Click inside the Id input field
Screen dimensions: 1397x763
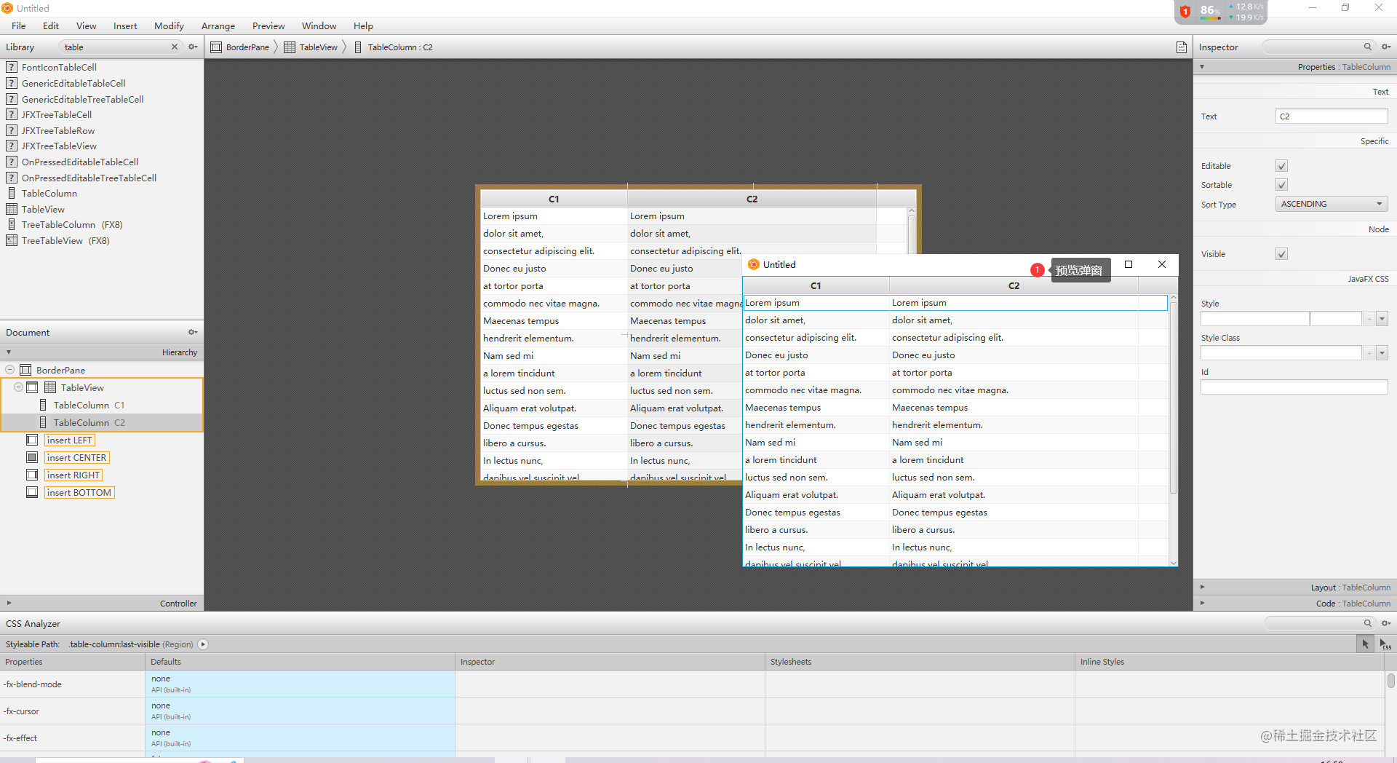pyautogui.click(x=1293, y=387)
